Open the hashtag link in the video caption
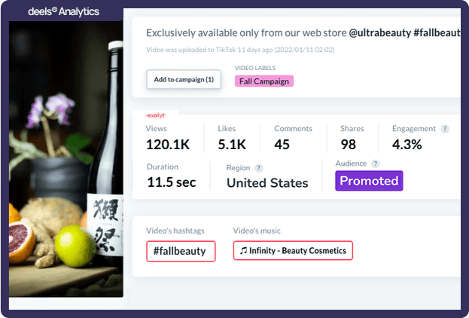This screenshot has width=469, height=318. [x=435, y=33]
